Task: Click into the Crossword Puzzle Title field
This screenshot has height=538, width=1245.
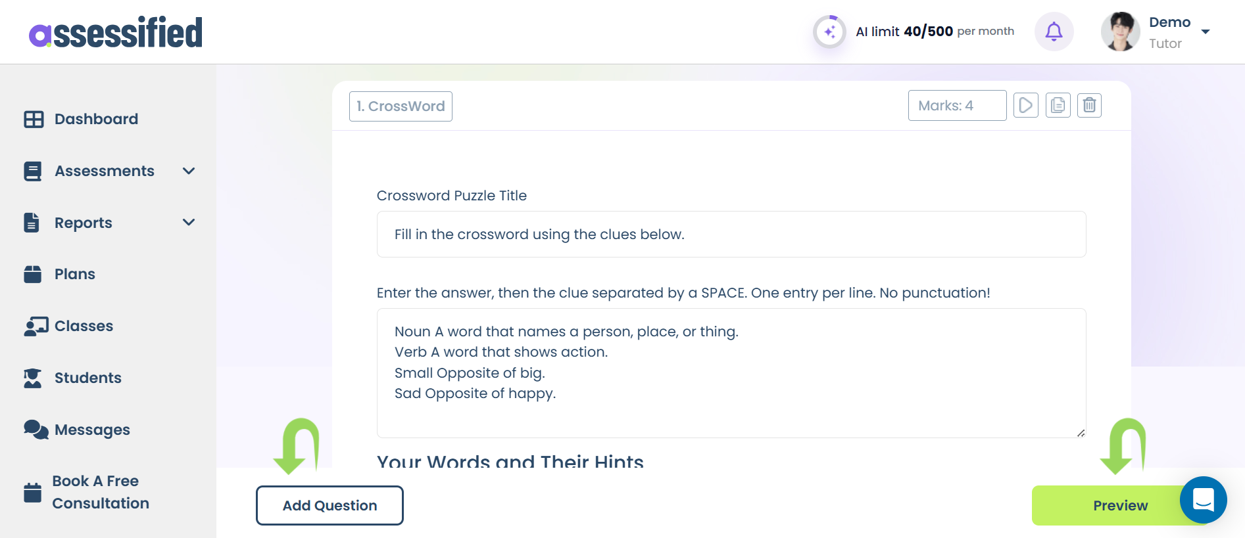Action: (x=731, y=235)
